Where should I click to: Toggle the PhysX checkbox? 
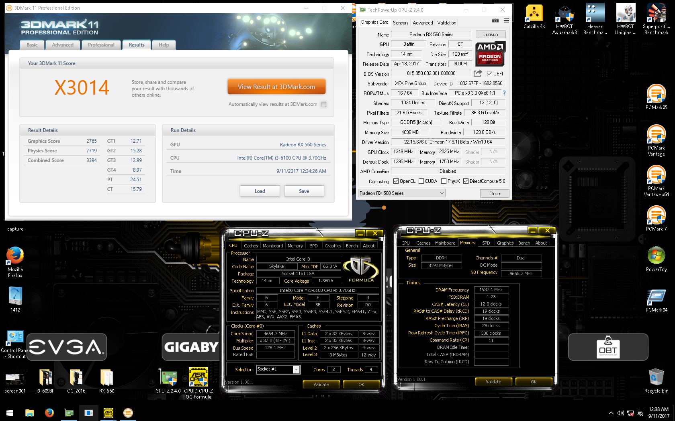tap(444, 181)
